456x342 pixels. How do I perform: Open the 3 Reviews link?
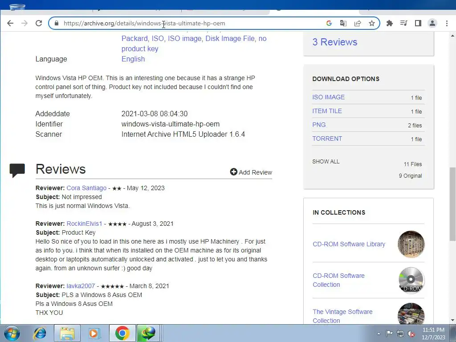(x=335, y=42)
